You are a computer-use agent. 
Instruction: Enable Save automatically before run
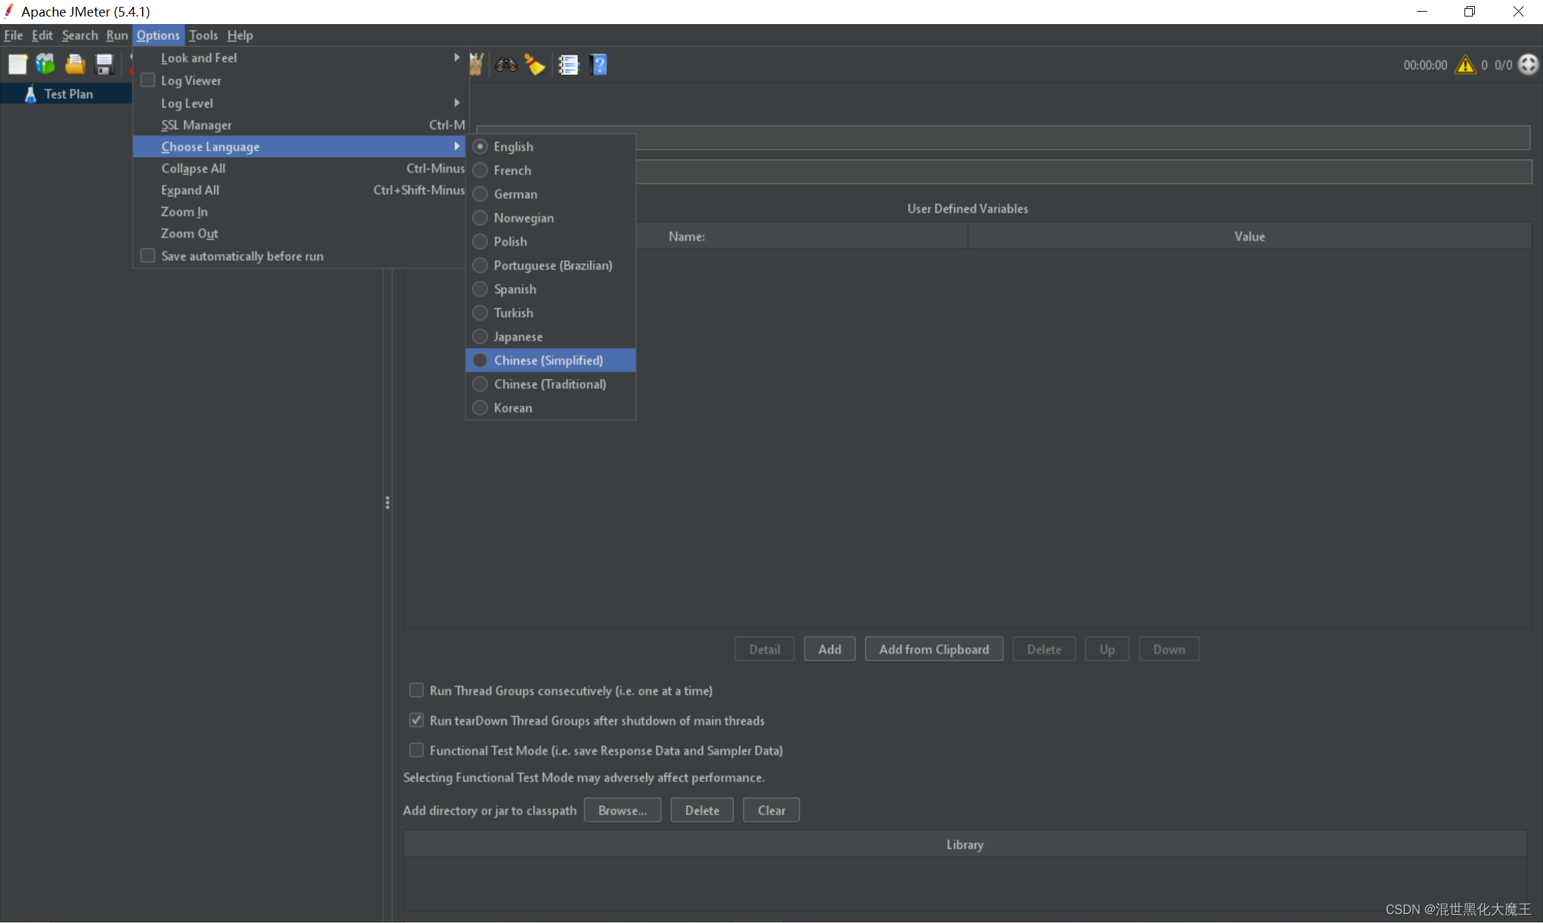coord(147,255)
